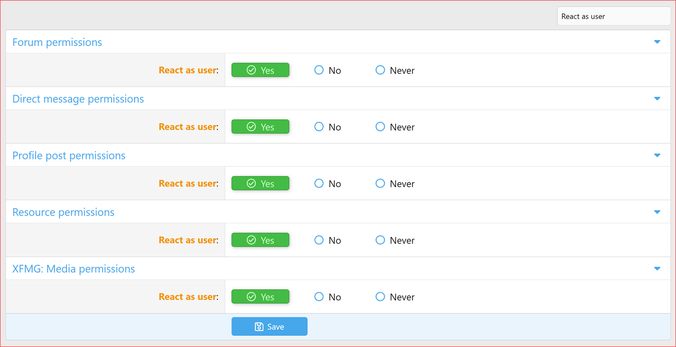This screenshot has height=347, width=676.
Task: Click the floppy disk icon on the Save button
Action: coord(258,326)
